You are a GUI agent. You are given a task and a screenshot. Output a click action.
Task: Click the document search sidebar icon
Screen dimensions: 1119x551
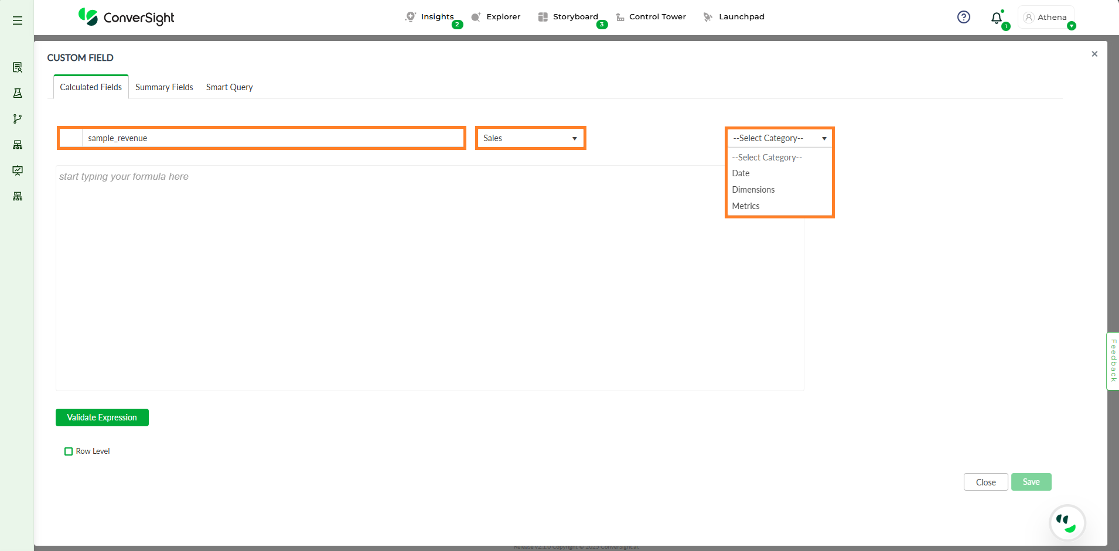coord(18,67)
